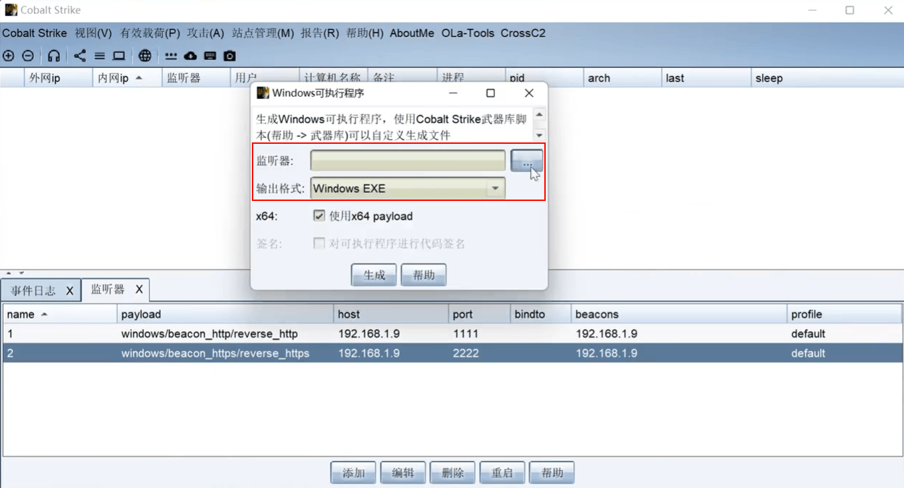
Task: Click the 重启 button below the listeners table
Action: click(x=502, y=473)
